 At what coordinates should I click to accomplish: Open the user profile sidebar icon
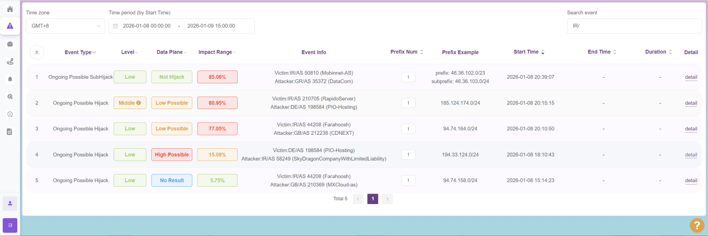[x=10, y=203]
